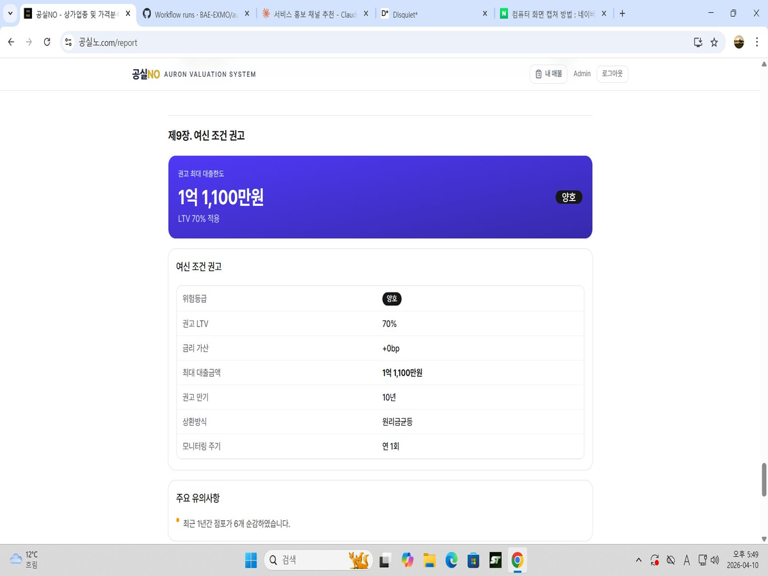Click the 양호 badge in 위험등급 row
The image size is (768, 576).
click(392, 298)
